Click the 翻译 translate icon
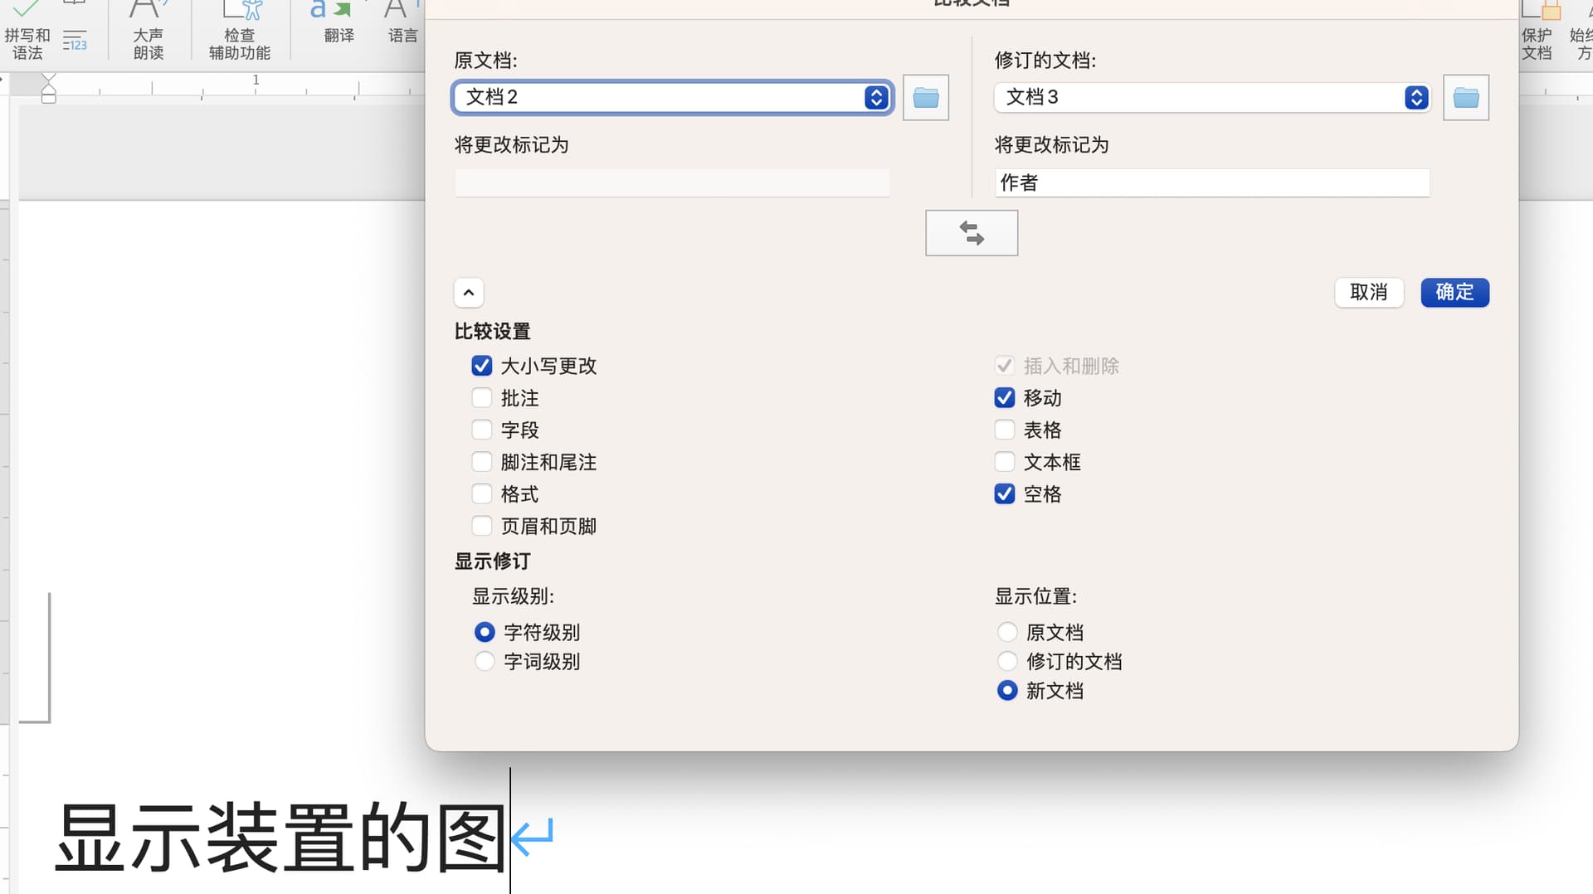 (x=338, y=25)
